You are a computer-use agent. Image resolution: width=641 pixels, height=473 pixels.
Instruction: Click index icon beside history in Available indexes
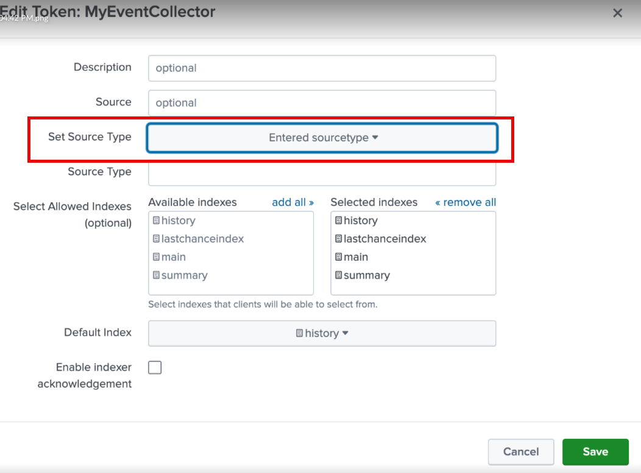(x=157, y=221)
